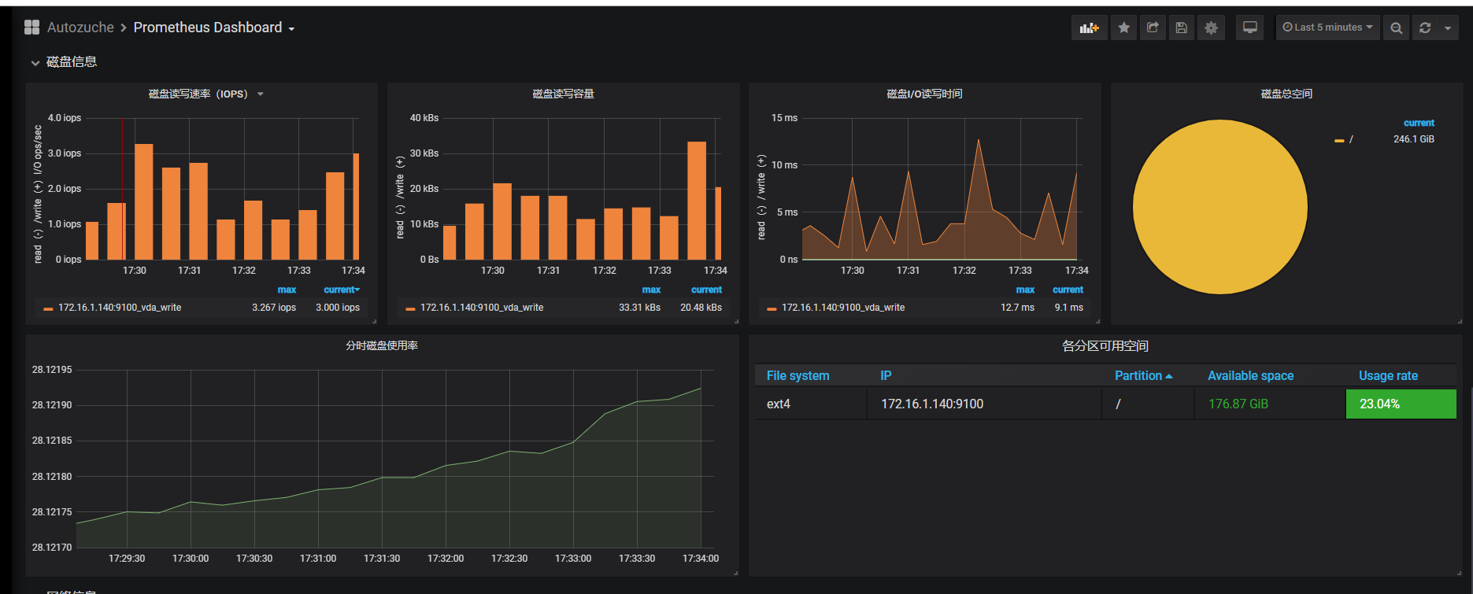Sort table by Partition column
1473x594 pixels.
[1143, 376]
